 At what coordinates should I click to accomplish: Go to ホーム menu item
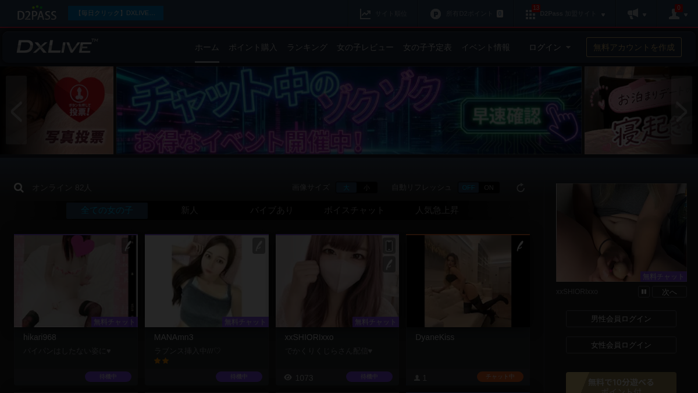pyautogui.click(x=207, y=47)
